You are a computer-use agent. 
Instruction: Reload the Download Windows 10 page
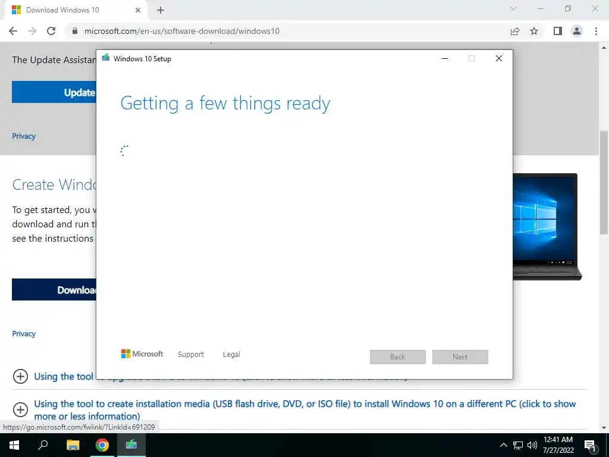tap(51, 31)
